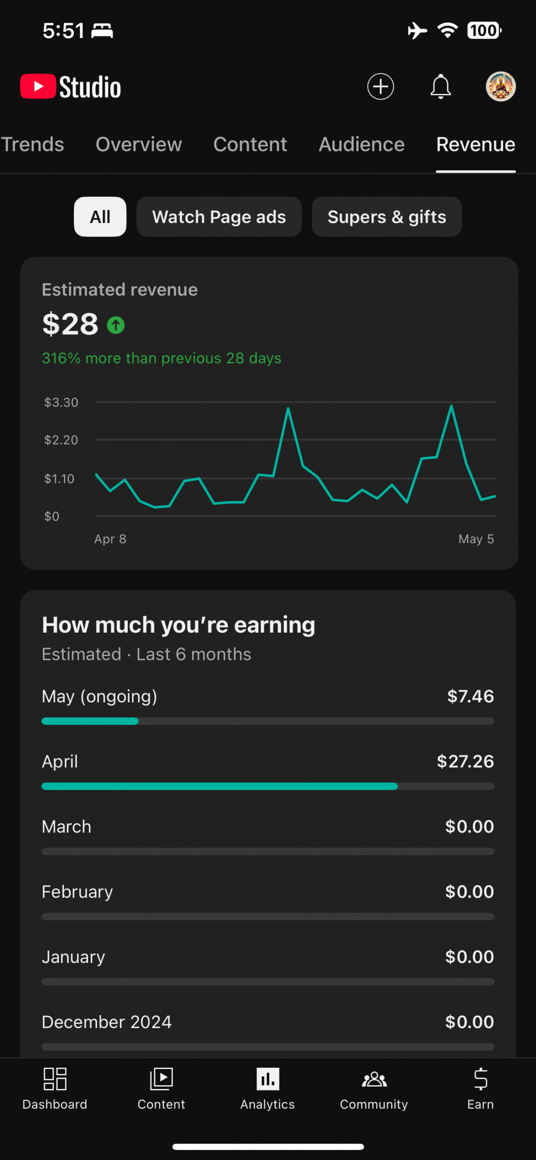
Task: Open the channel profile avatar
Action: pos(501,87)
